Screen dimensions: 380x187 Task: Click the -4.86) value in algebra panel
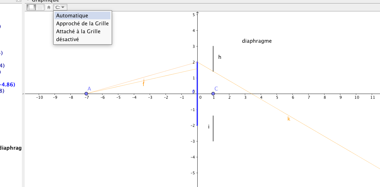pyautogui.click(x=8, y=84)
